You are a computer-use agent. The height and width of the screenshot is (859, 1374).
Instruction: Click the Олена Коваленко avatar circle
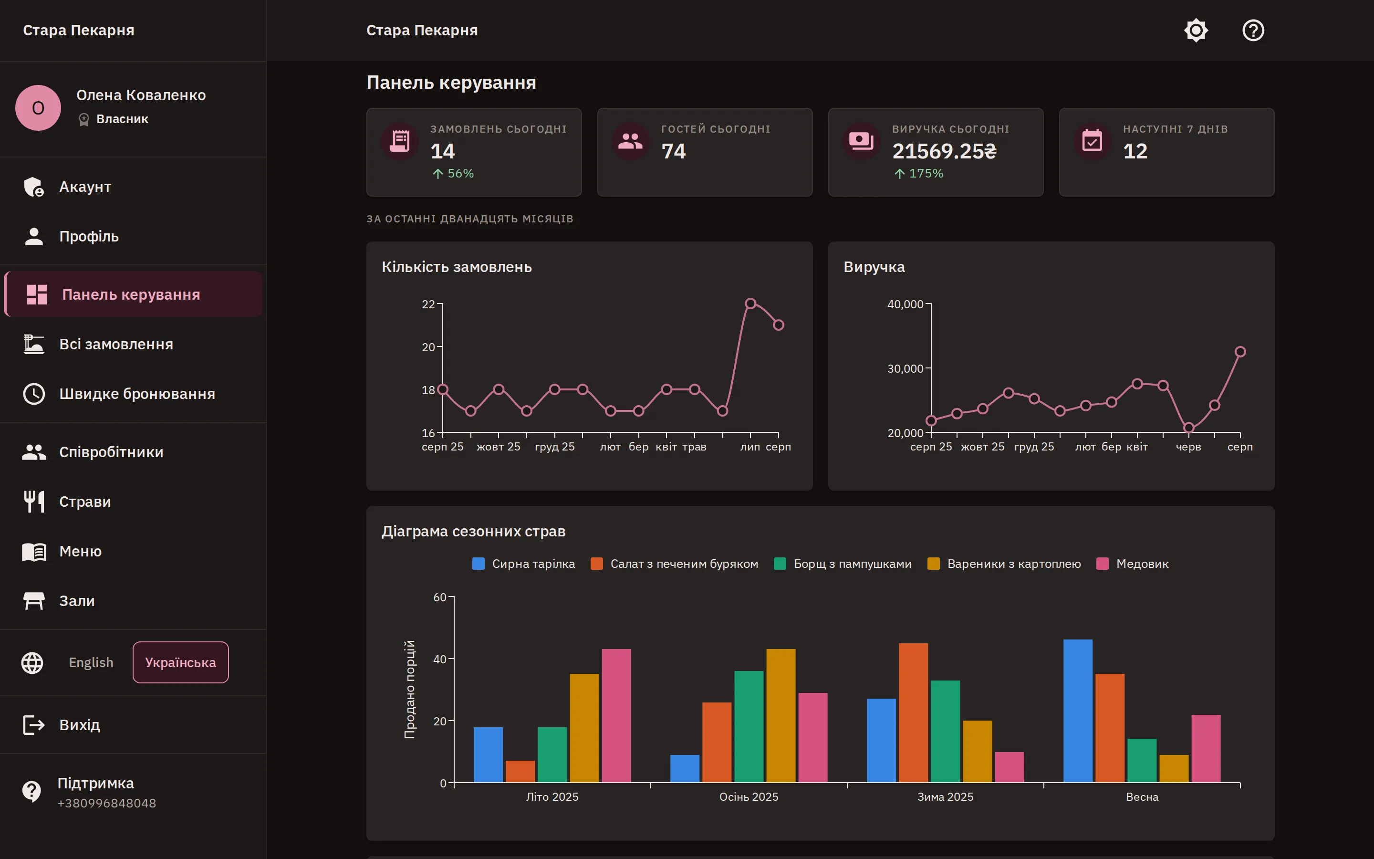pos(38,108)
